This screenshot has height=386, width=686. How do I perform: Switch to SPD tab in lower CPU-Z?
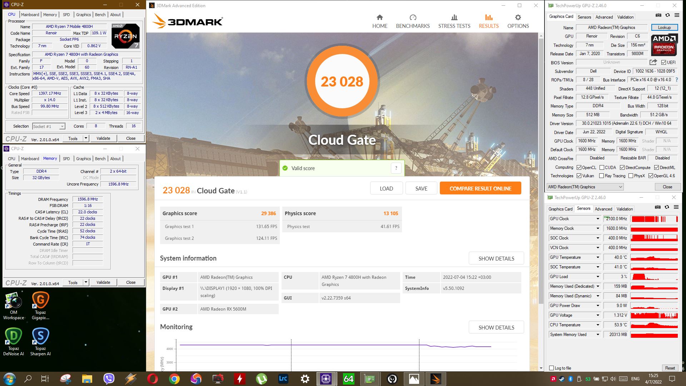click(66, 159)
